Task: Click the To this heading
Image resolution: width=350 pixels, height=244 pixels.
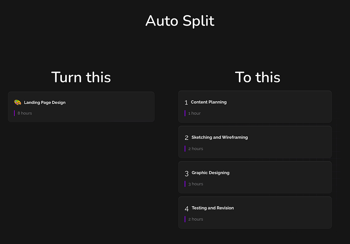Action: 258,77
